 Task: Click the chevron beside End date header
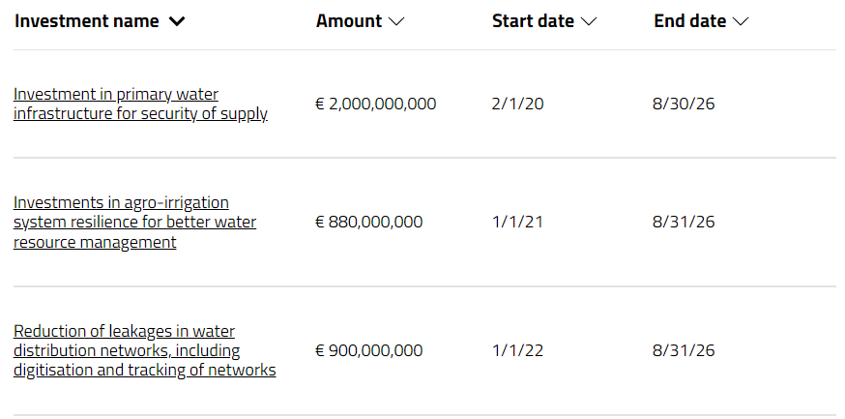coord(741,21)
